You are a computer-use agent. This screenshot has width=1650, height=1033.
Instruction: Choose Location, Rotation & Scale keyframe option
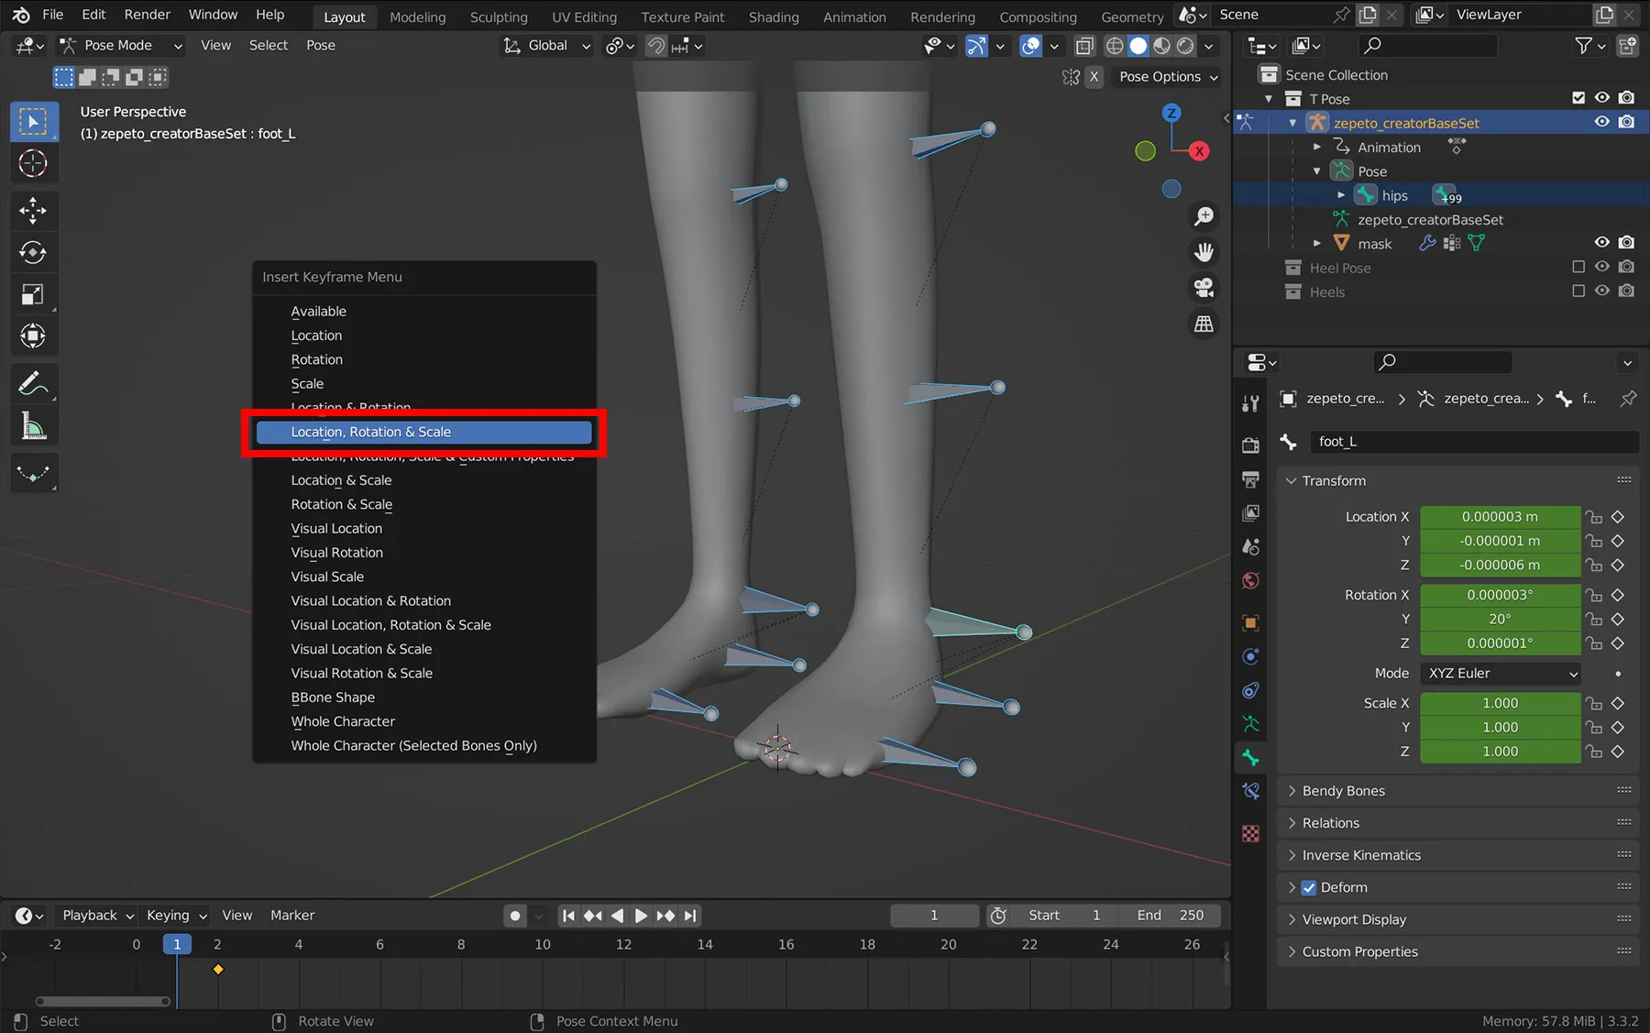(x=424, y=432)
